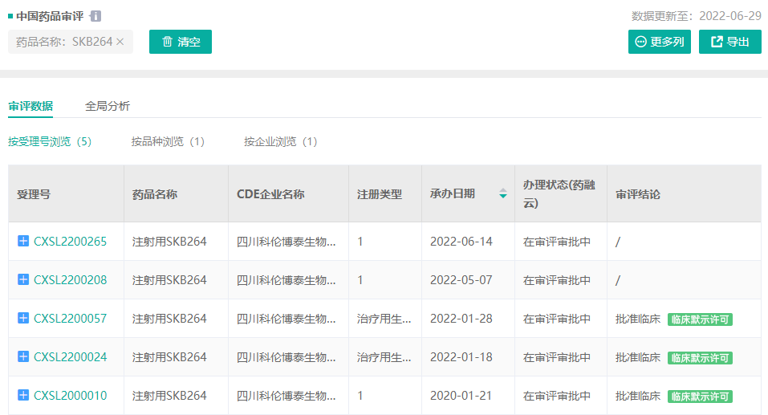Screen dimensions: 768x415
Task: Click the 受理号 column header
Action: click(34, 194)
